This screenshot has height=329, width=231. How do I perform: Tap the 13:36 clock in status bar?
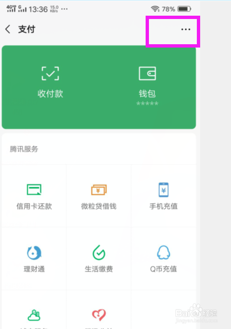[x=38, y=9]
